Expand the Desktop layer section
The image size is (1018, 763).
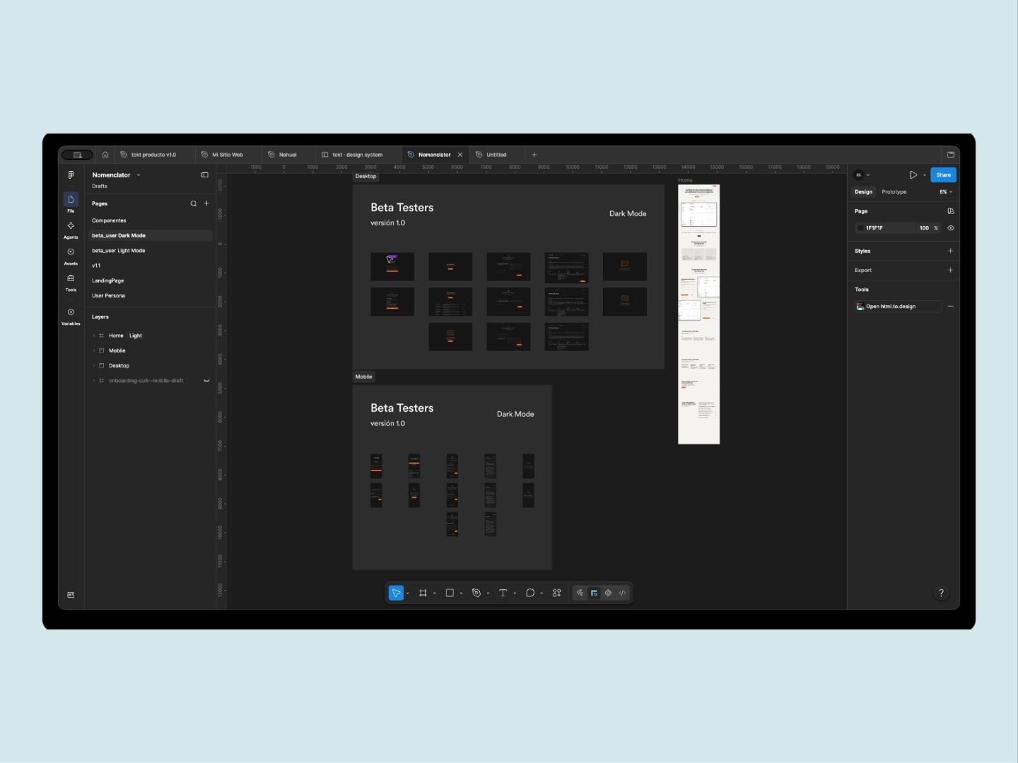point(94,365)
